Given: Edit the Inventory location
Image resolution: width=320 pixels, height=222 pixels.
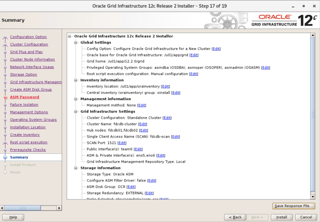Looking at the screenshot, I should pos(166,87).
